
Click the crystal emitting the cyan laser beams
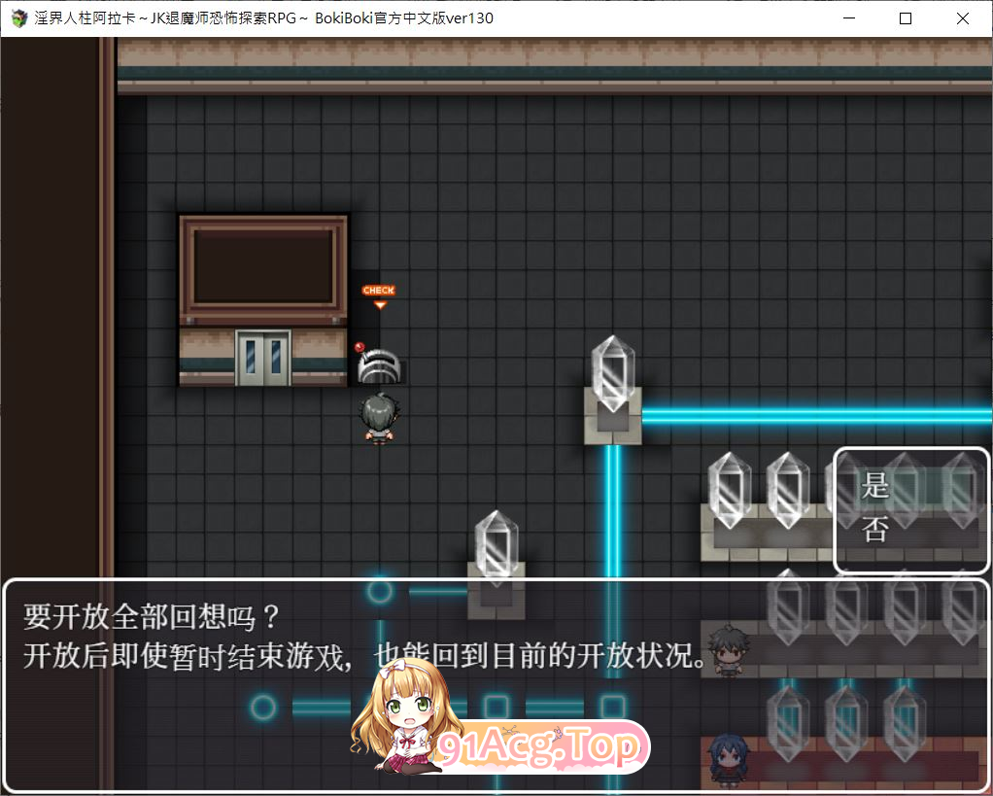[612, 373]
